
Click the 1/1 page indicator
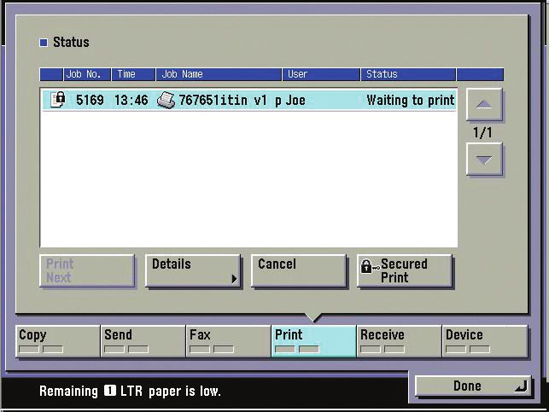click(482, 132)
